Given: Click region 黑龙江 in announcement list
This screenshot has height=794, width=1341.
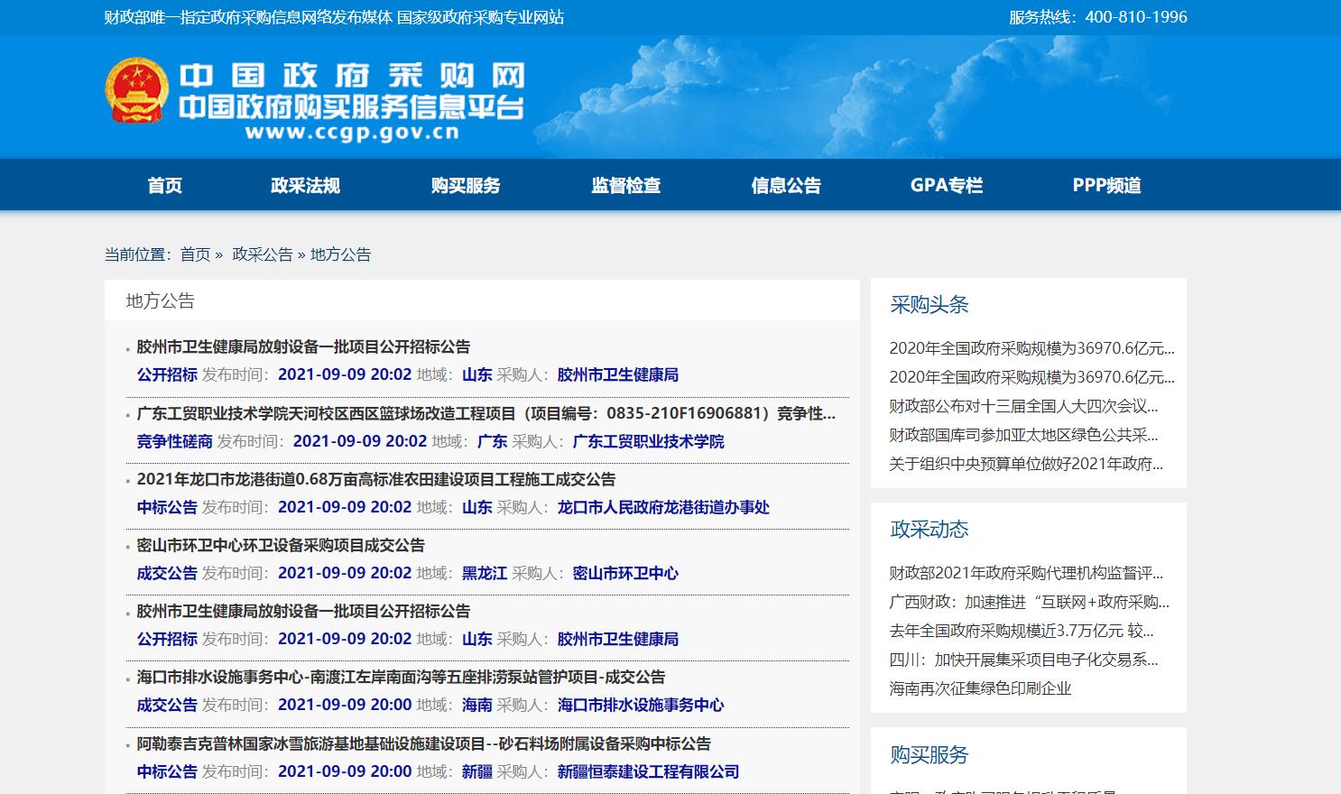Looking at the screenshot, I should point(485,573).
